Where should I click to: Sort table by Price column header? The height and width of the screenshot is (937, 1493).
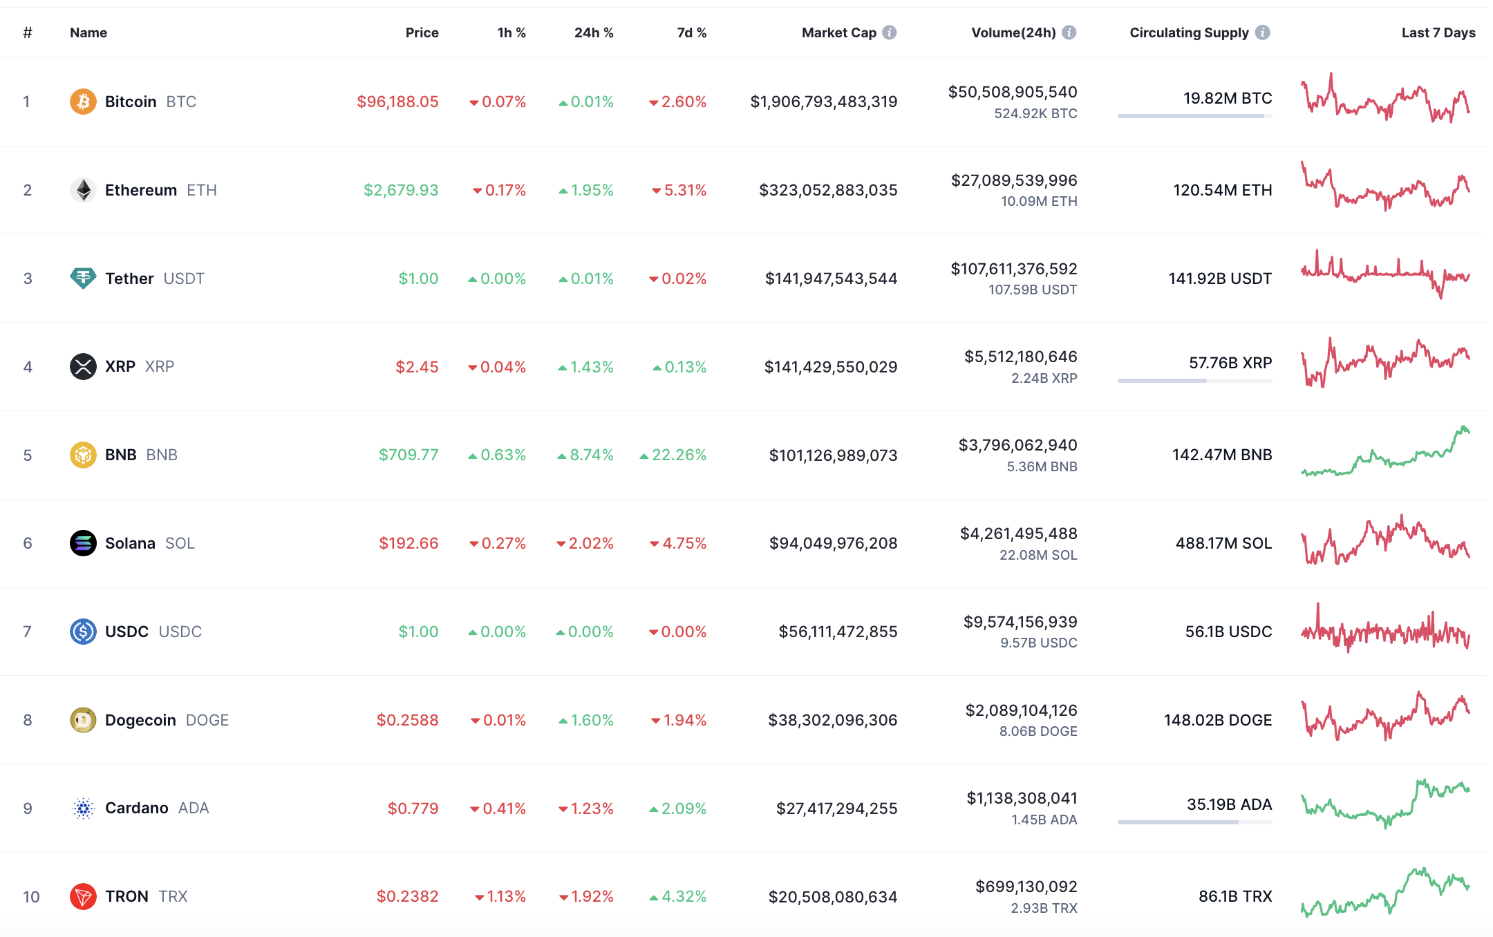pos(422,32)
